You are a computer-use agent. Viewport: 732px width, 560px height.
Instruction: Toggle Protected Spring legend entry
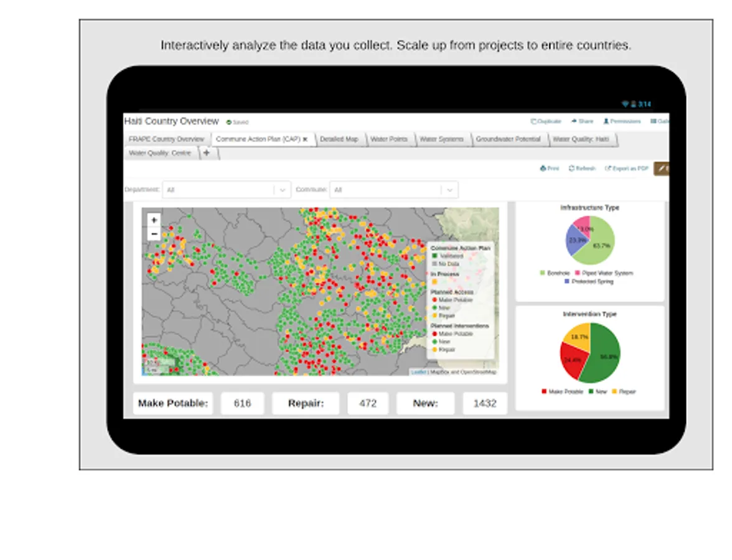(x=589, y=281)
